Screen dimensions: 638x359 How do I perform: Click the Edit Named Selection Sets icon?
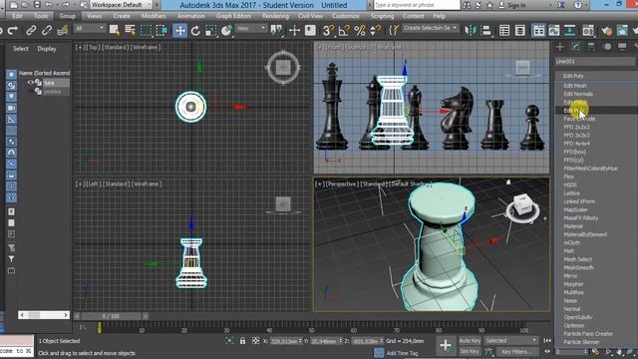click(x=394, y=31)
